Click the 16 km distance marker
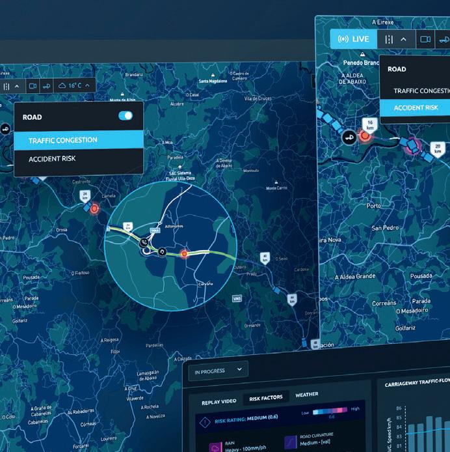Viewport: 450px width, 452px height. [370, 124]
